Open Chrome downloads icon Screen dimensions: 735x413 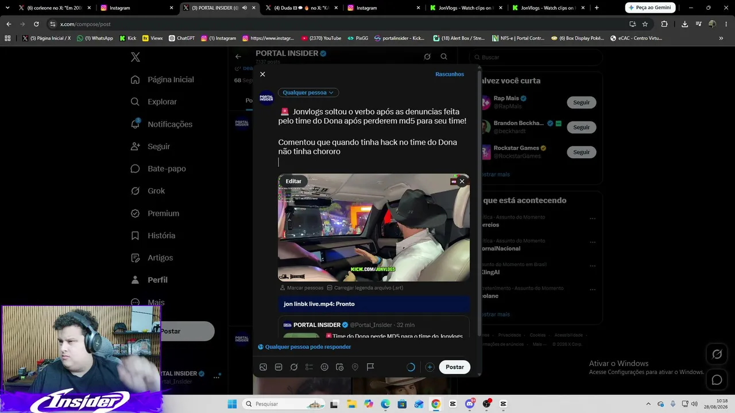tap(684, 24)
